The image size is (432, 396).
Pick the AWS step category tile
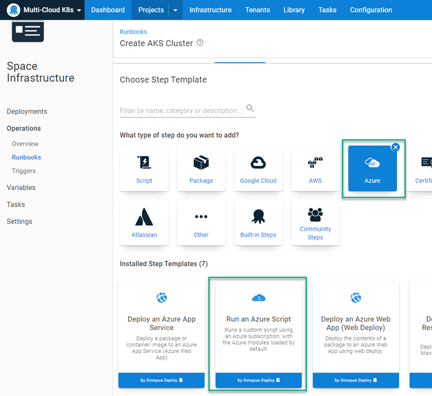tap(315, 168)
